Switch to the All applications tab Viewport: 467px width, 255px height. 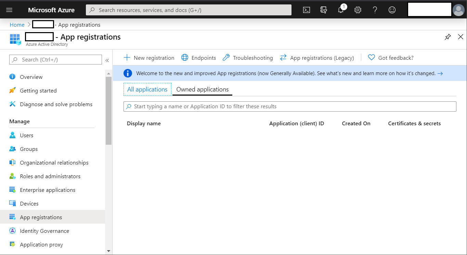(x=147, y=89)
